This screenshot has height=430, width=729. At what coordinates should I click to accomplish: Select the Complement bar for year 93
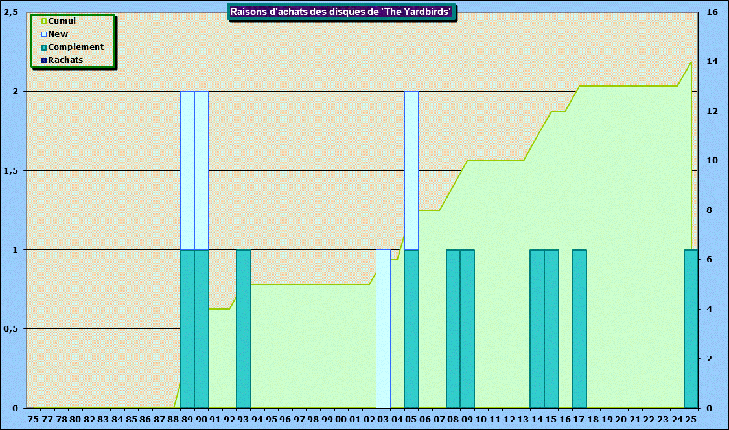pos(244,328)
